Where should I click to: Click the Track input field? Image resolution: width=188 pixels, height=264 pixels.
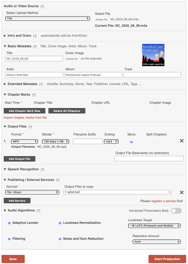click(152, 75)
